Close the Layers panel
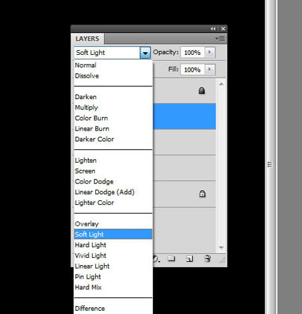 pos(223,29)
